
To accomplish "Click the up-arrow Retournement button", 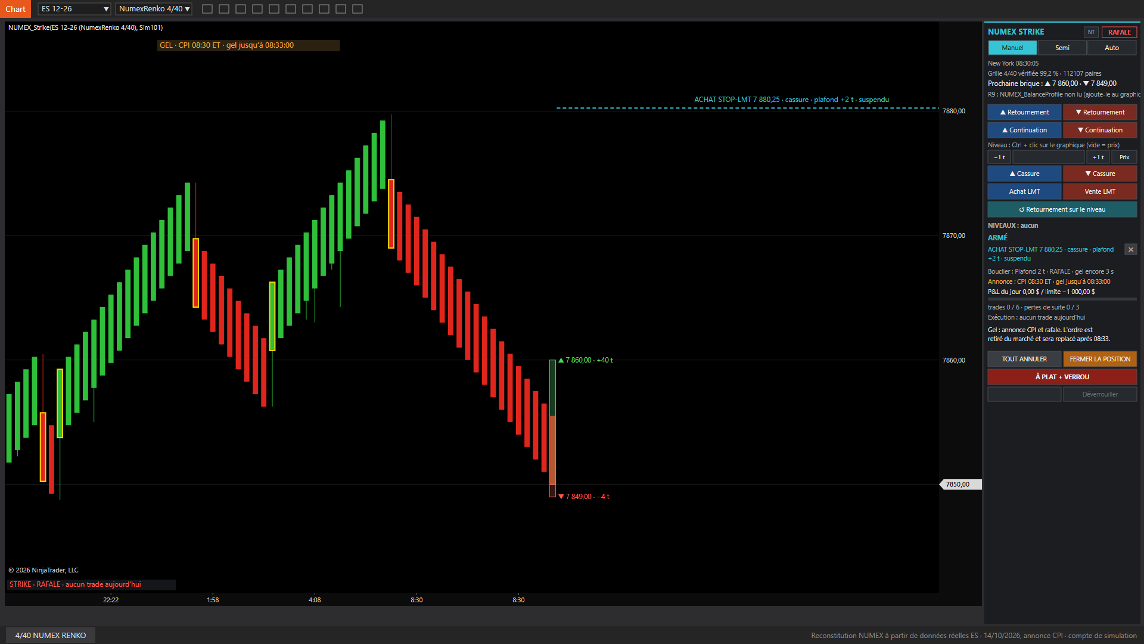I will [x=1024, y=112].
